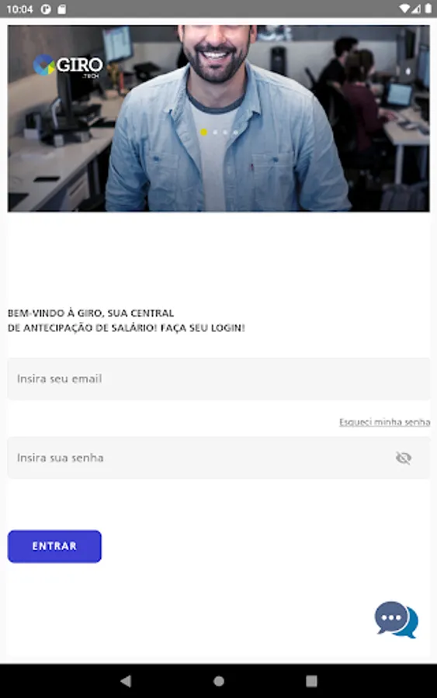Tap the Android recent apps square

coord(311,681)
